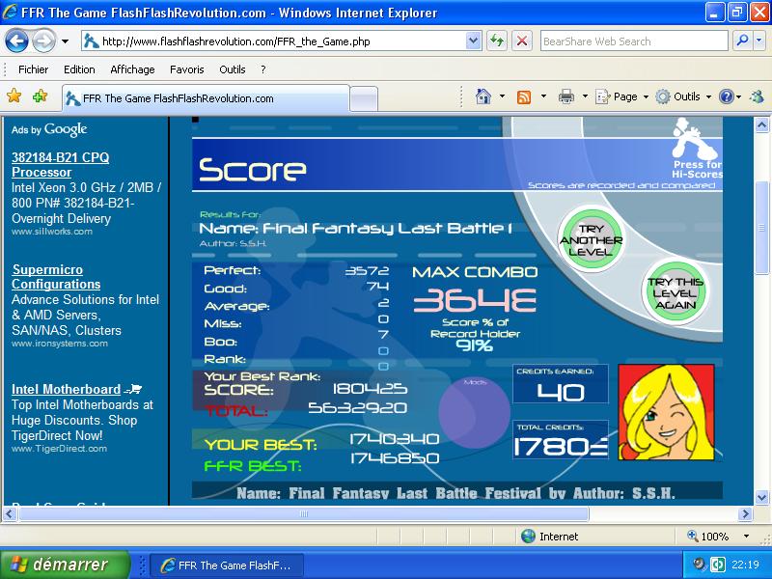Image resolution: width=772 pixels, height=579 pixels.
Task: Open the Affichage menu
Action: [x=132, y=69]
